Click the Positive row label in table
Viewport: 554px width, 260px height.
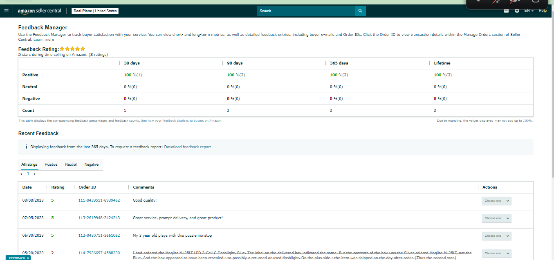30,75
